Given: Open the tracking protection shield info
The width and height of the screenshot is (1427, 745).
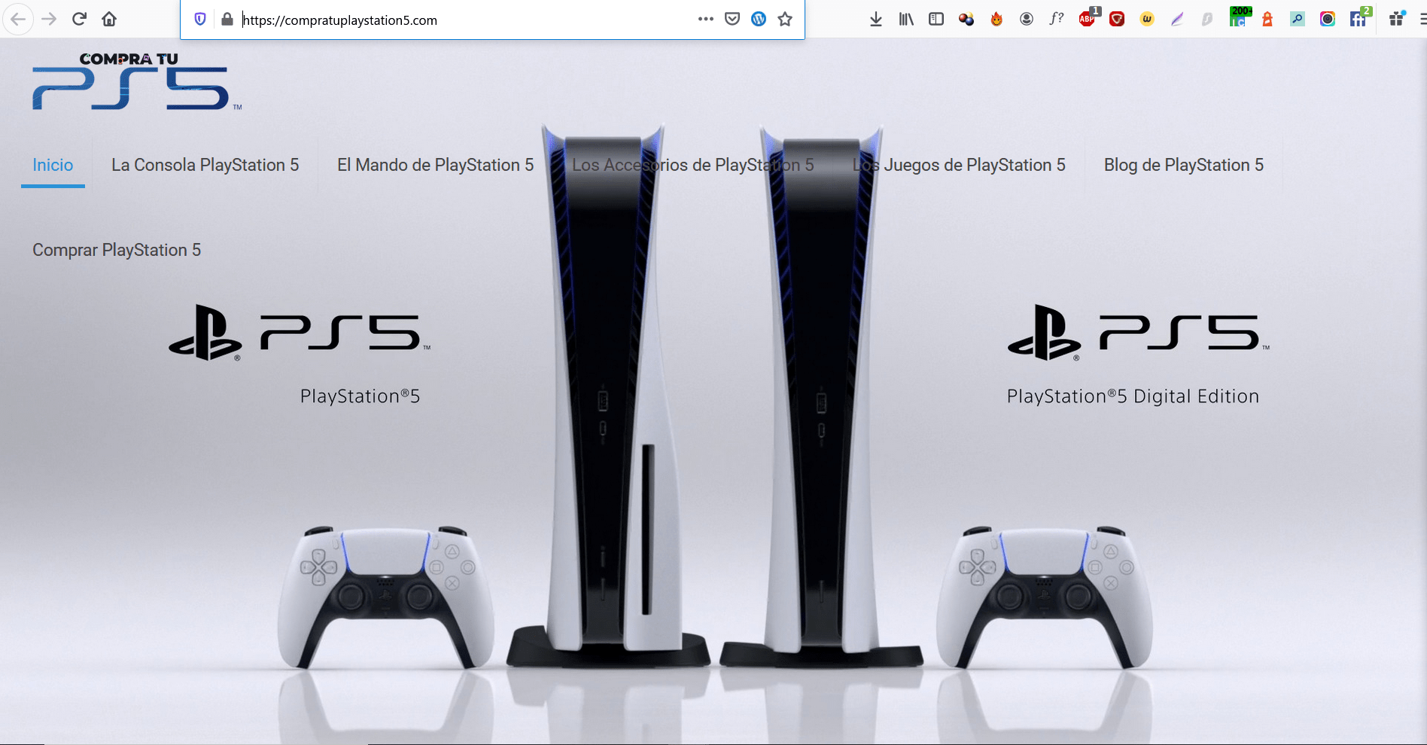Looking at the screenshot, I should (x=200, y=20).
